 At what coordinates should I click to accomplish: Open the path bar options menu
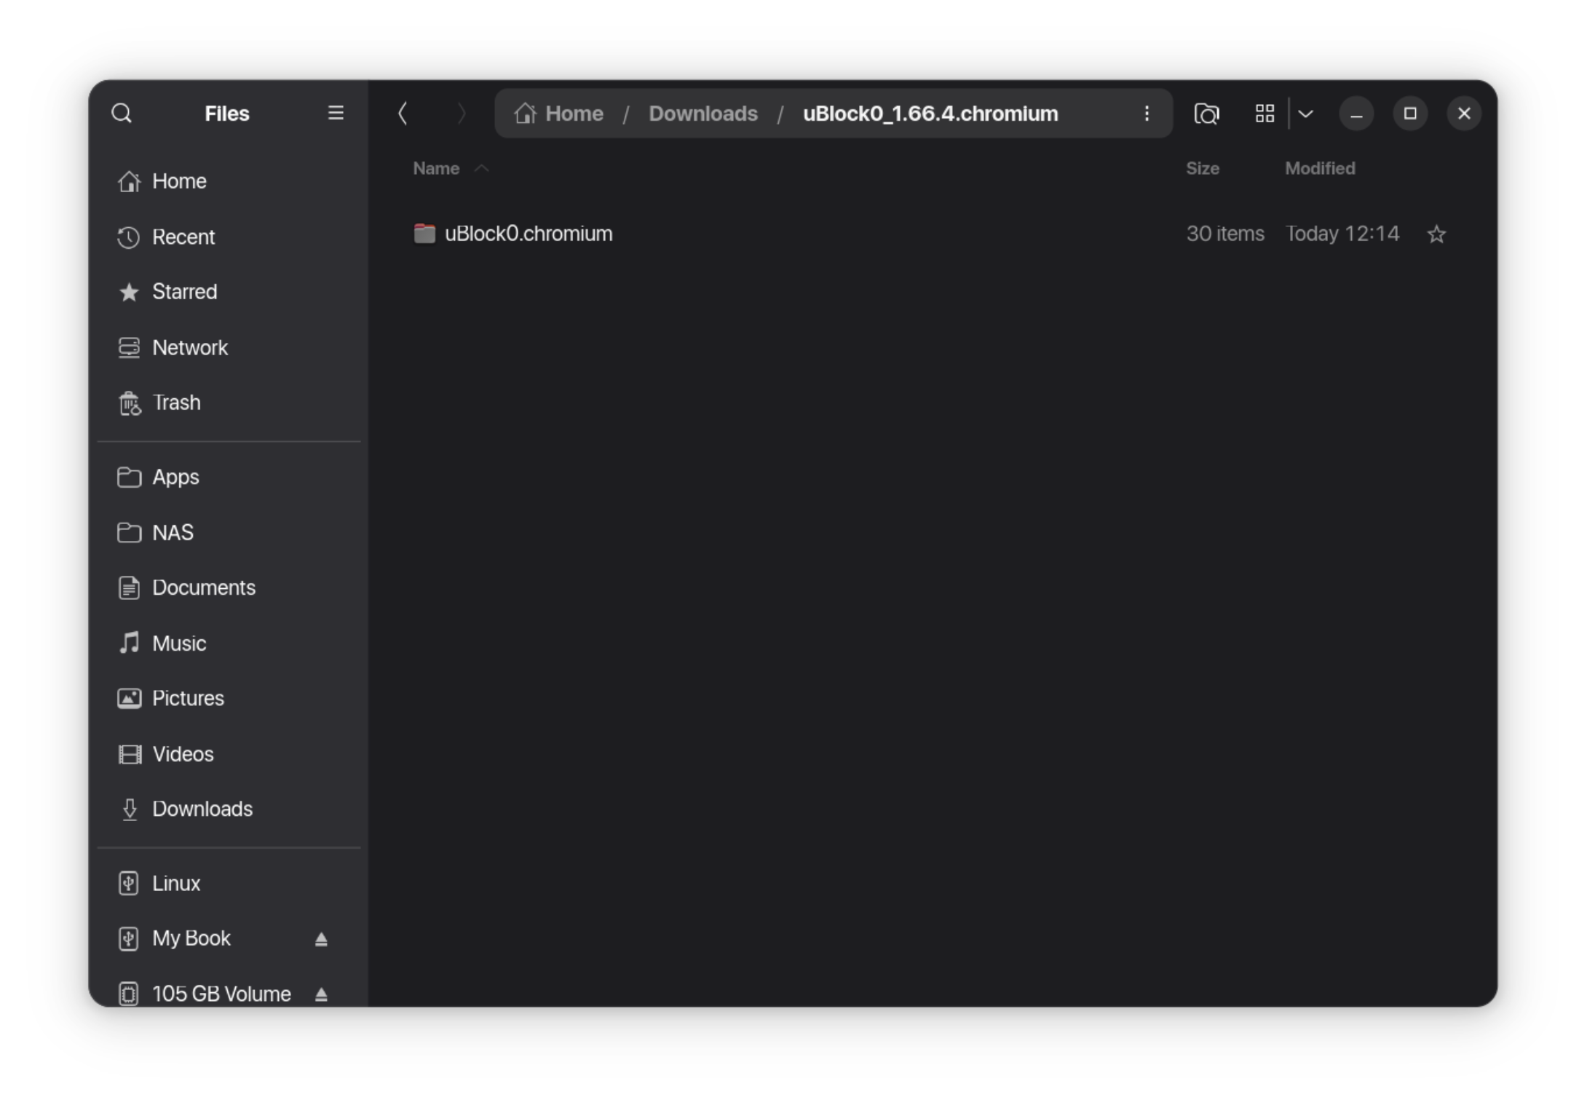[1147, 114]
